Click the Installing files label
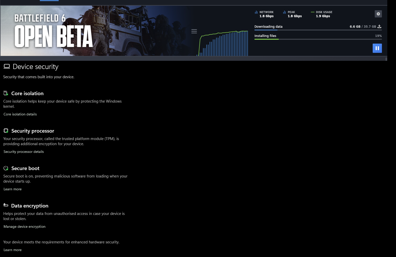Screen dimensions: 396x257 pyautogui.click(x=265, y=36)
